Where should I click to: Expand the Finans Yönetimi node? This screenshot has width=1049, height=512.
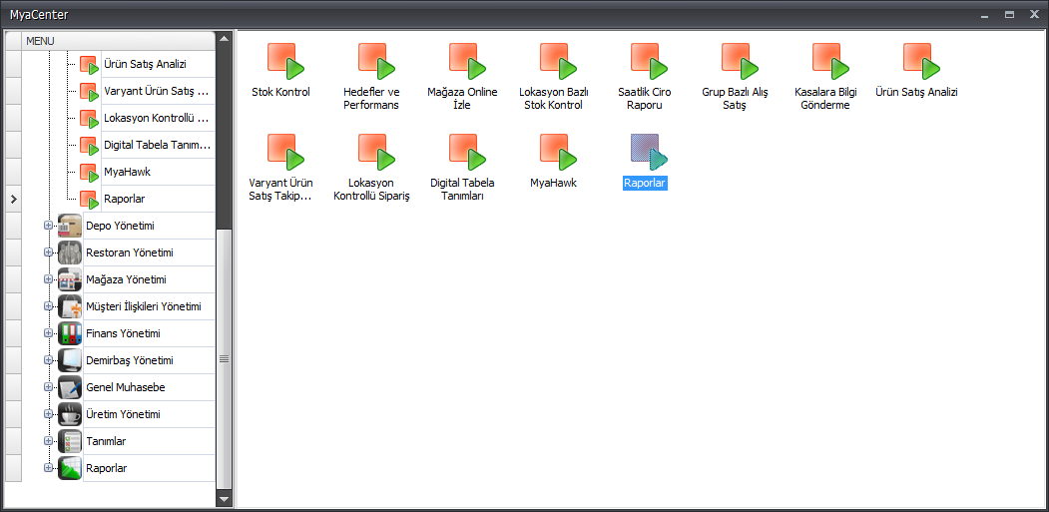click(47, 333)
